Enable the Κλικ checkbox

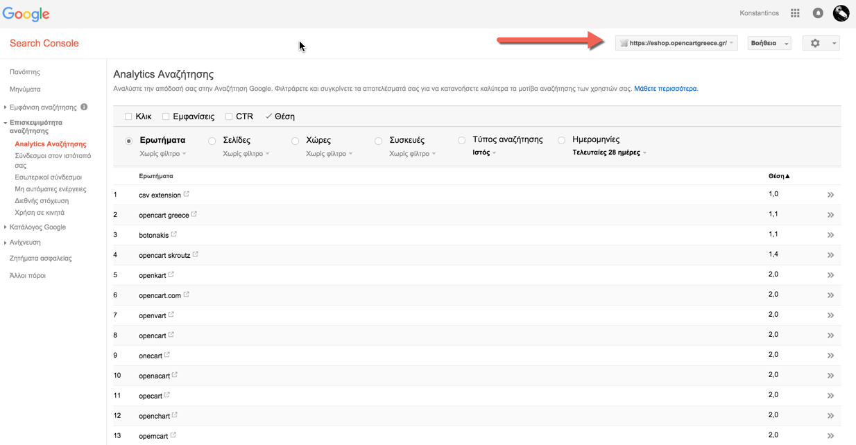click(x=128, y=116)
